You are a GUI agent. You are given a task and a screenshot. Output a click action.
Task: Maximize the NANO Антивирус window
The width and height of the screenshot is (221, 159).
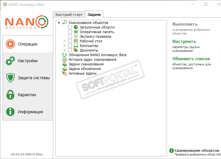coord(206,4)
